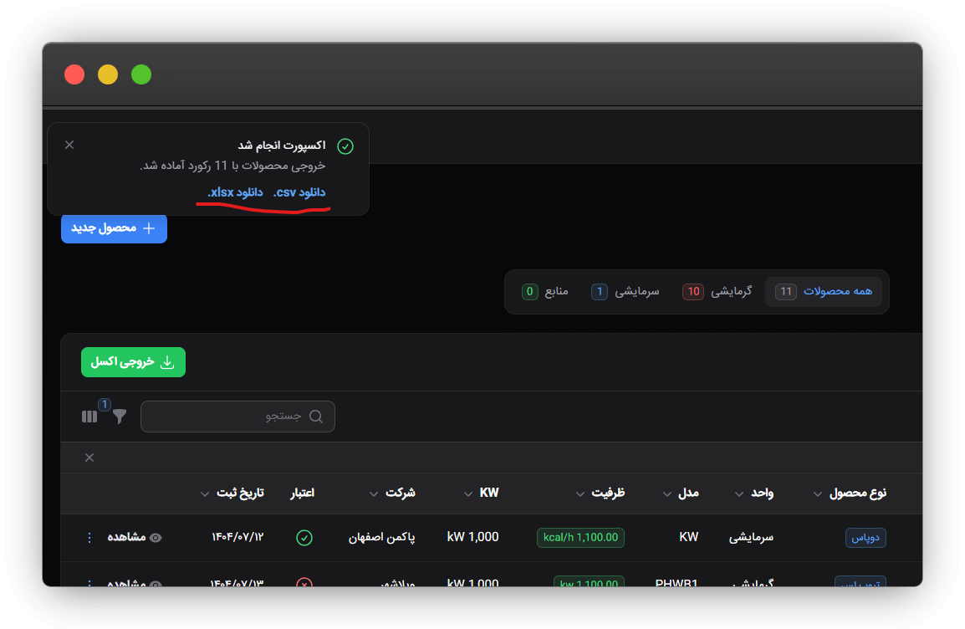Open the تاریخ ثبت column sort dropdown
Image resolution: width=965 pixels, height=629 pixels.
(x=205, y=493)
